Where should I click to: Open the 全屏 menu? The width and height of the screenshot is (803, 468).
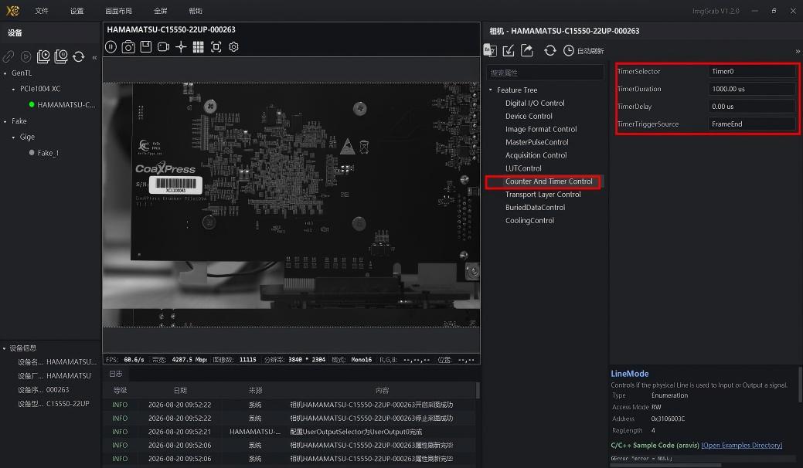[160, 11]
